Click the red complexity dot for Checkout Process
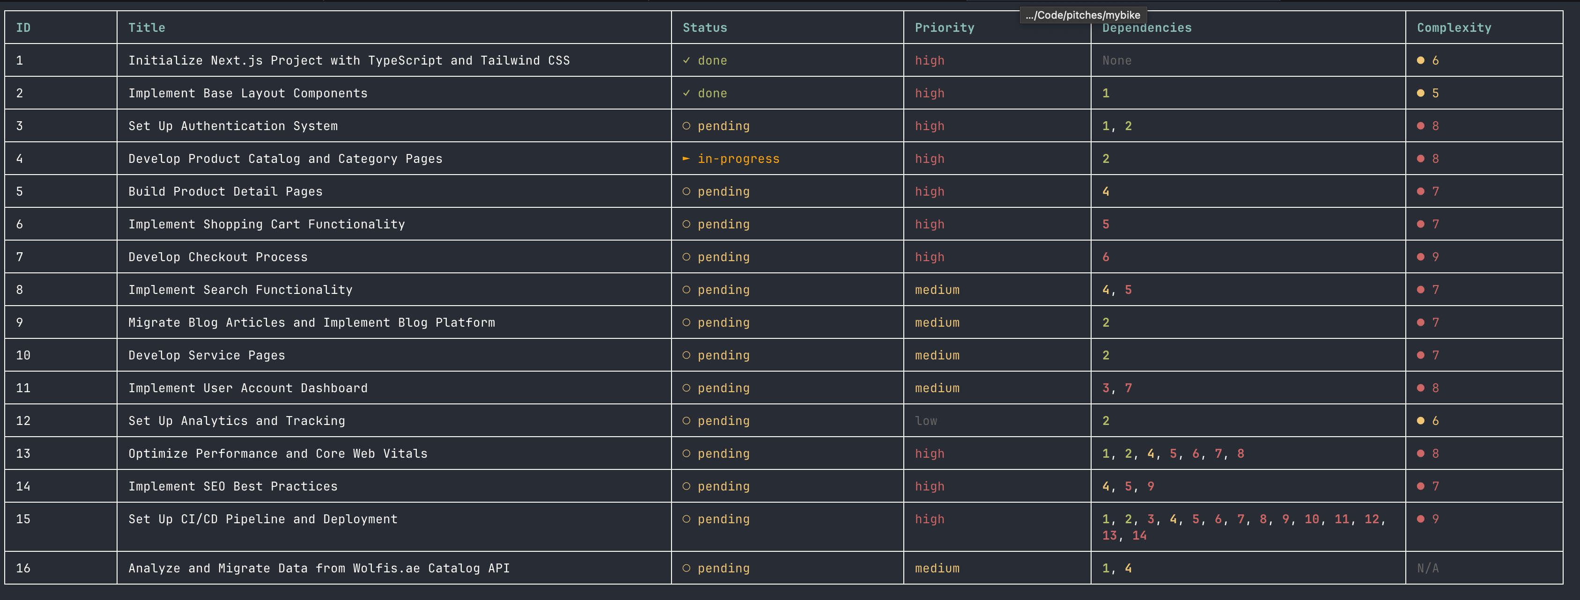Screen dimensions: 1580x600 (x=1420, y=257)
